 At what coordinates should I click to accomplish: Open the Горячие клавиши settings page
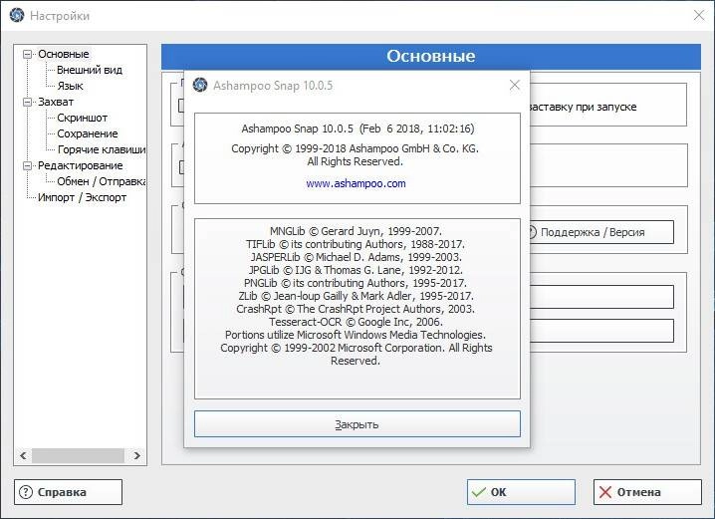coord(101,149)
